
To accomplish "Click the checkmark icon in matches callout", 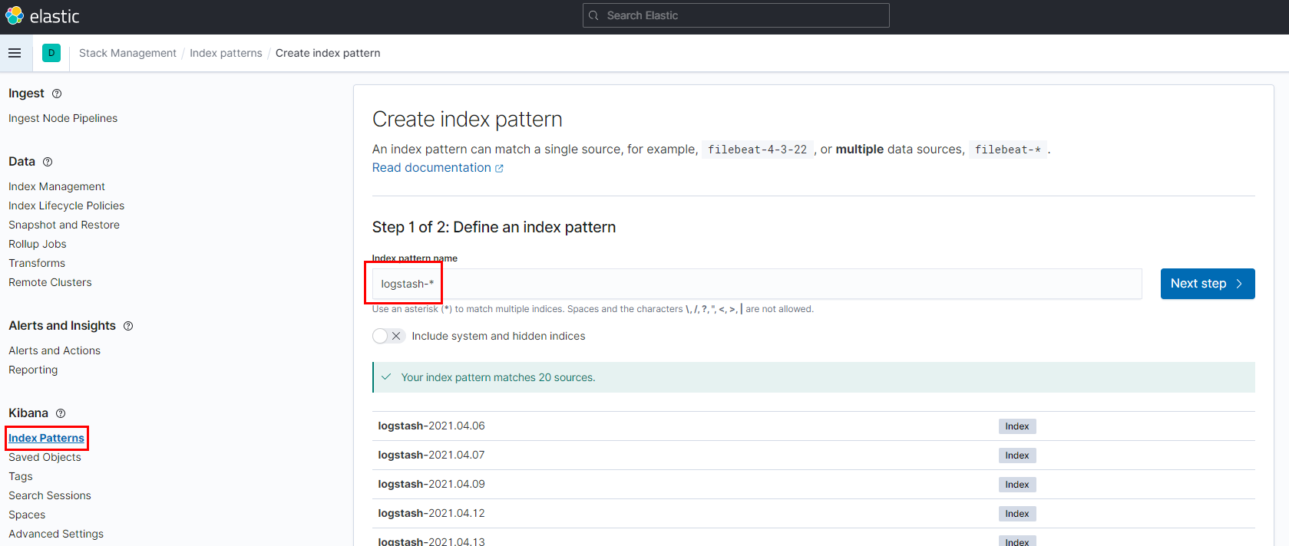I will pos(386,377).
